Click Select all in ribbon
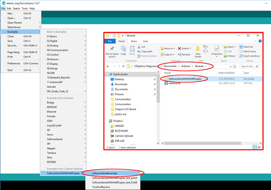Screen dimensions: 271x190 pyautogui.click(x=246, y=47)
